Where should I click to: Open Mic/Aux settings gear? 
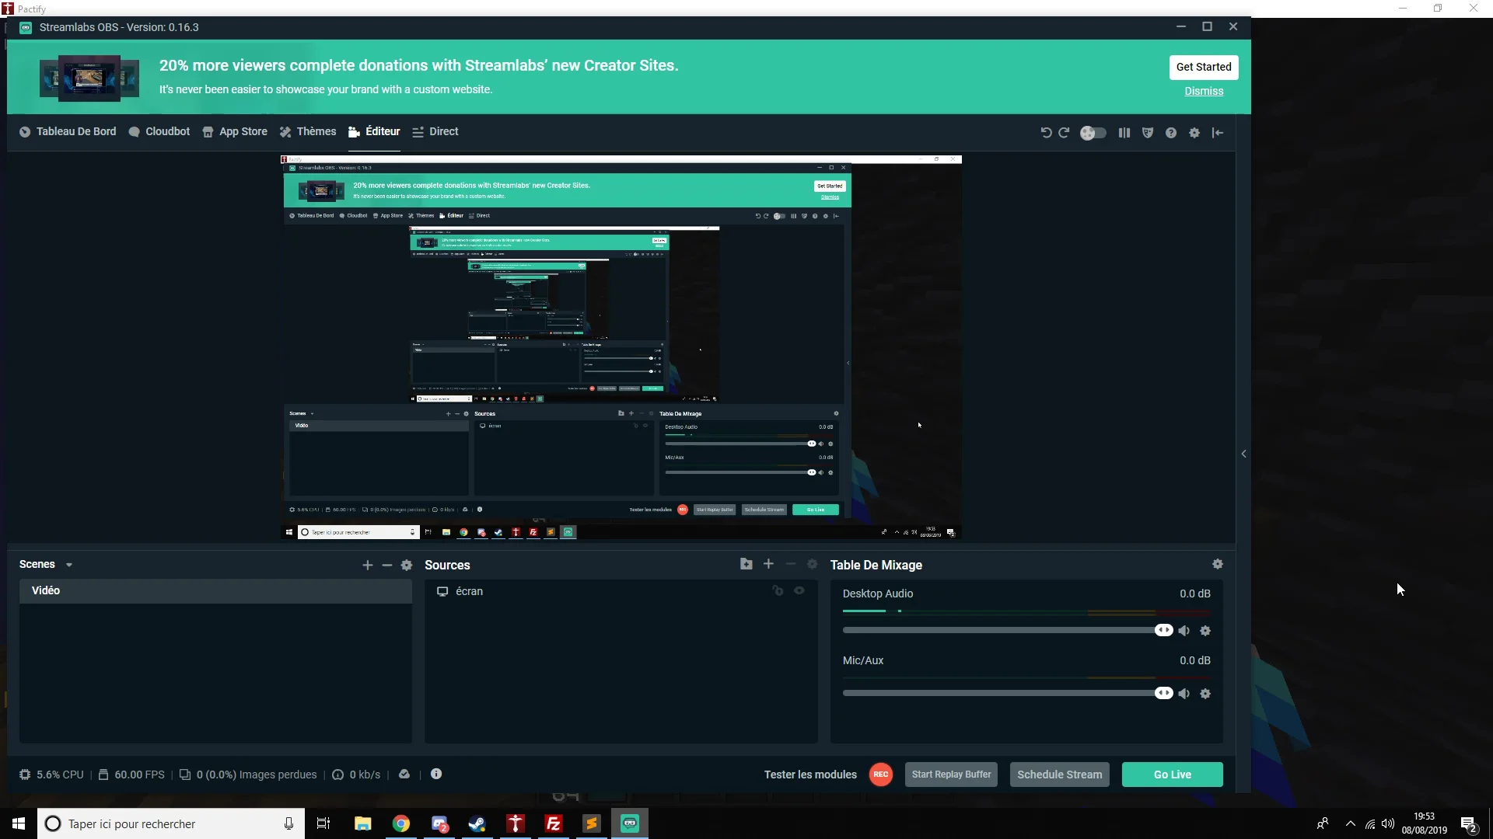click(x=1205, y=694)
